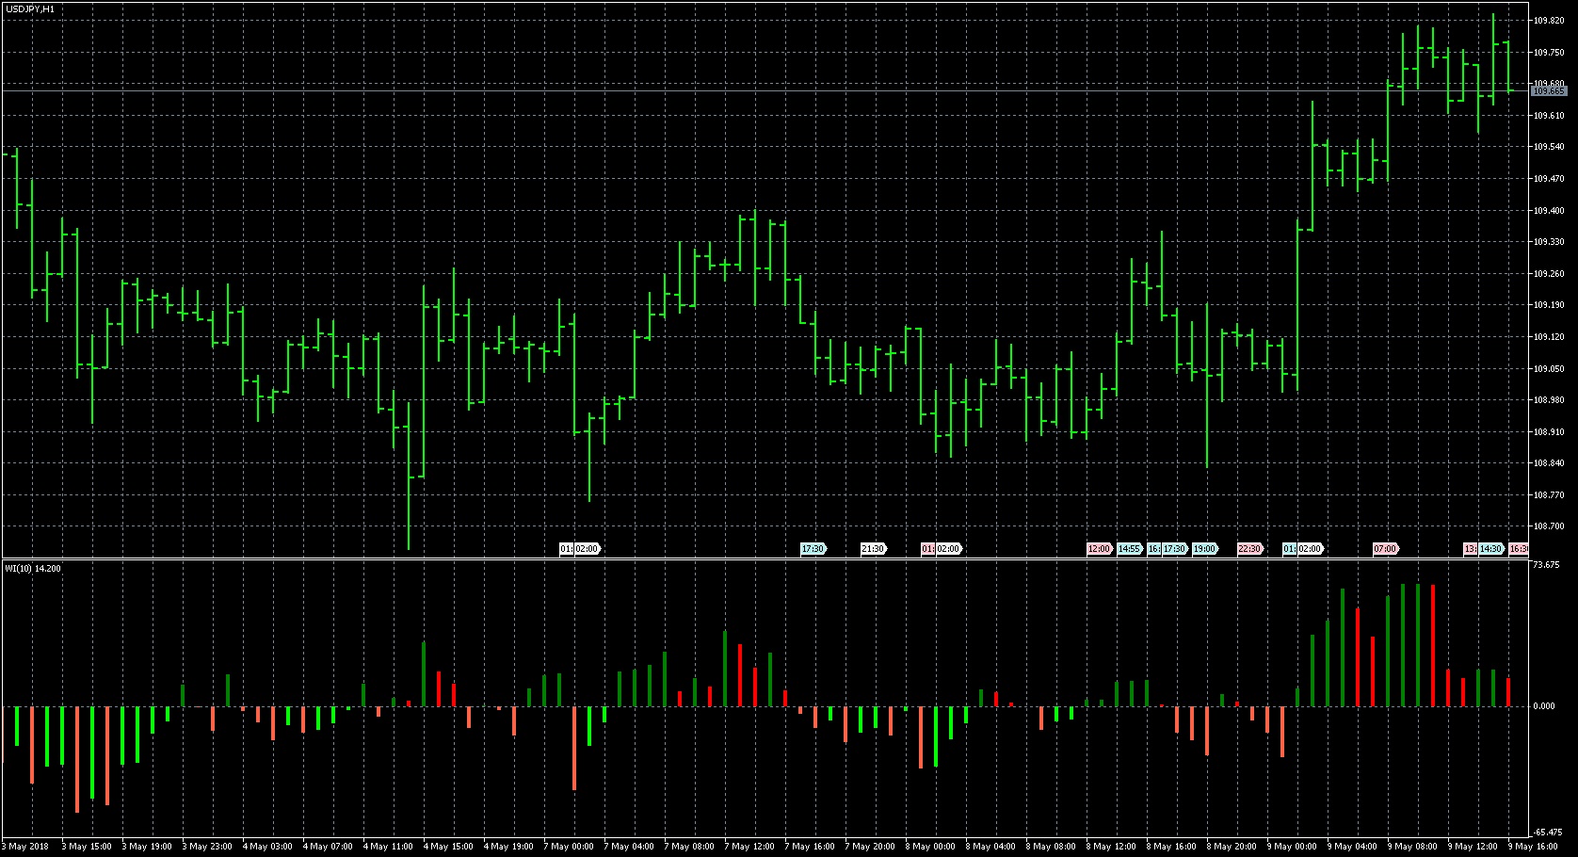Click the 9 May 16:00 time axis label

tap(1534, 847)
